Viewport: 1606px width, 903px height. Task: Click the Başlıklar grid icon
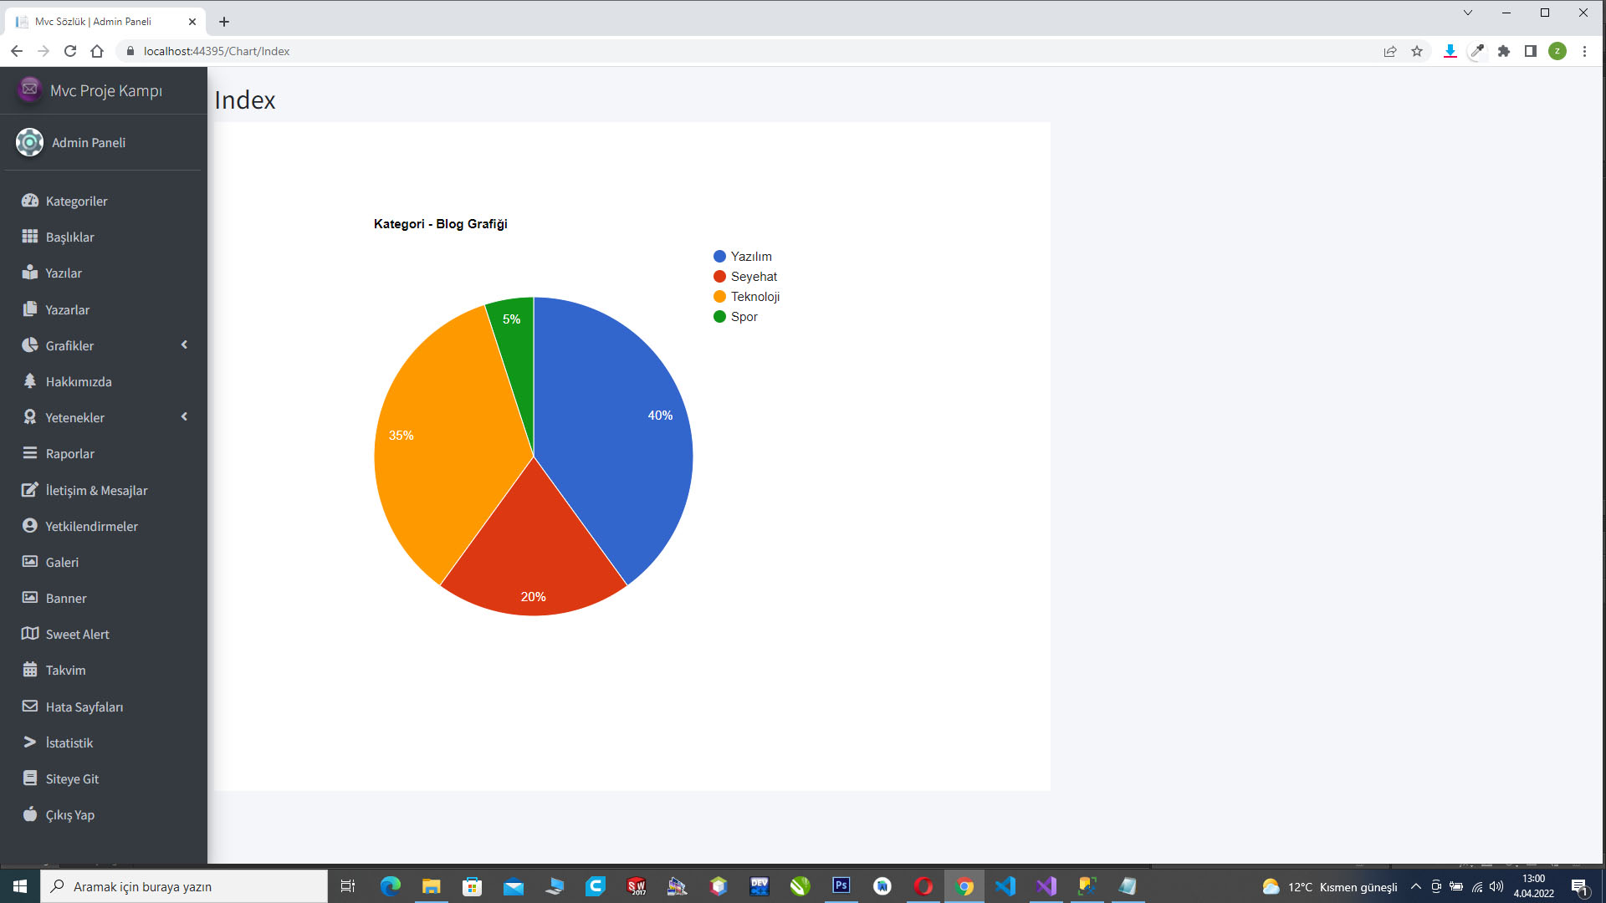pos(30,237)
